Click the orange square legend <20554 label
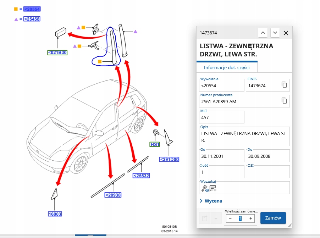The width and height of the screenshot is (320, 238). [32, 9]
